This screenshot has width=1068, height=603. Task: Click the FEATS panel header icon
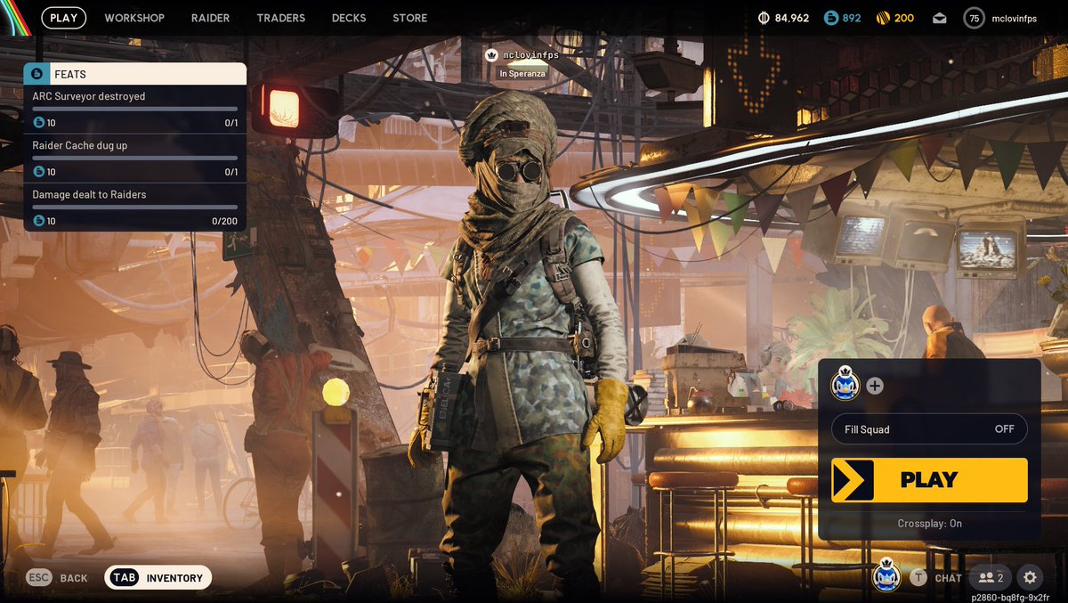(36, 74)
